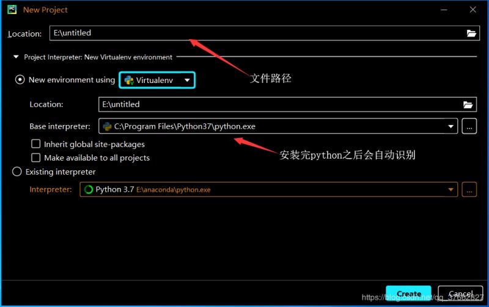Viewport: 489px width, 307px height.
Task: Browse folder for project Location field
Action: click(471, 34)
